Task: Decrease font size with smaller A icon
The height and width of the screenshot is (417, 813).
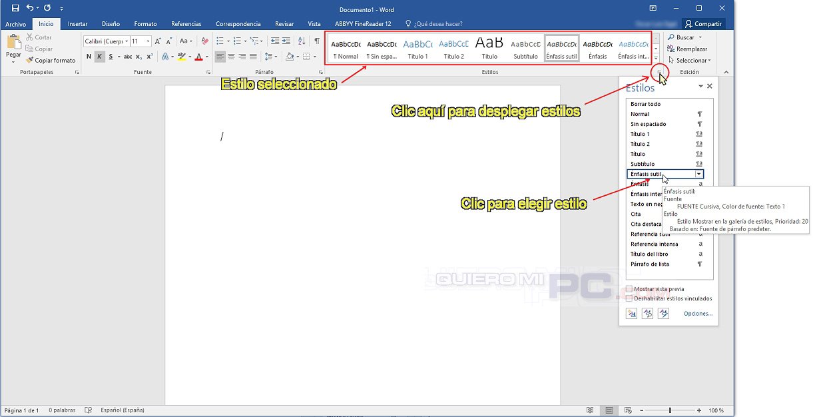Action: 169,41
